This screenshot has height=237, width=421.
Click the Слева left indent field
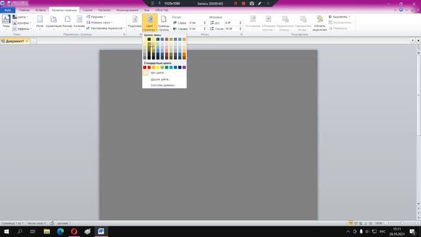click(196, 22)
